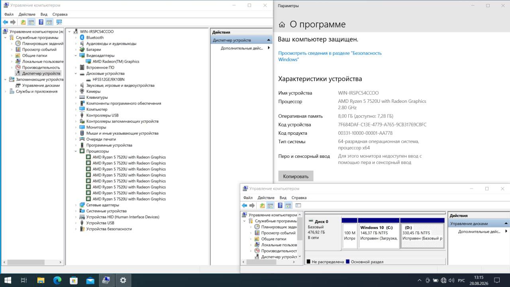
Task: Expand Службы и приложения in left tree
Action: (6, 91)
